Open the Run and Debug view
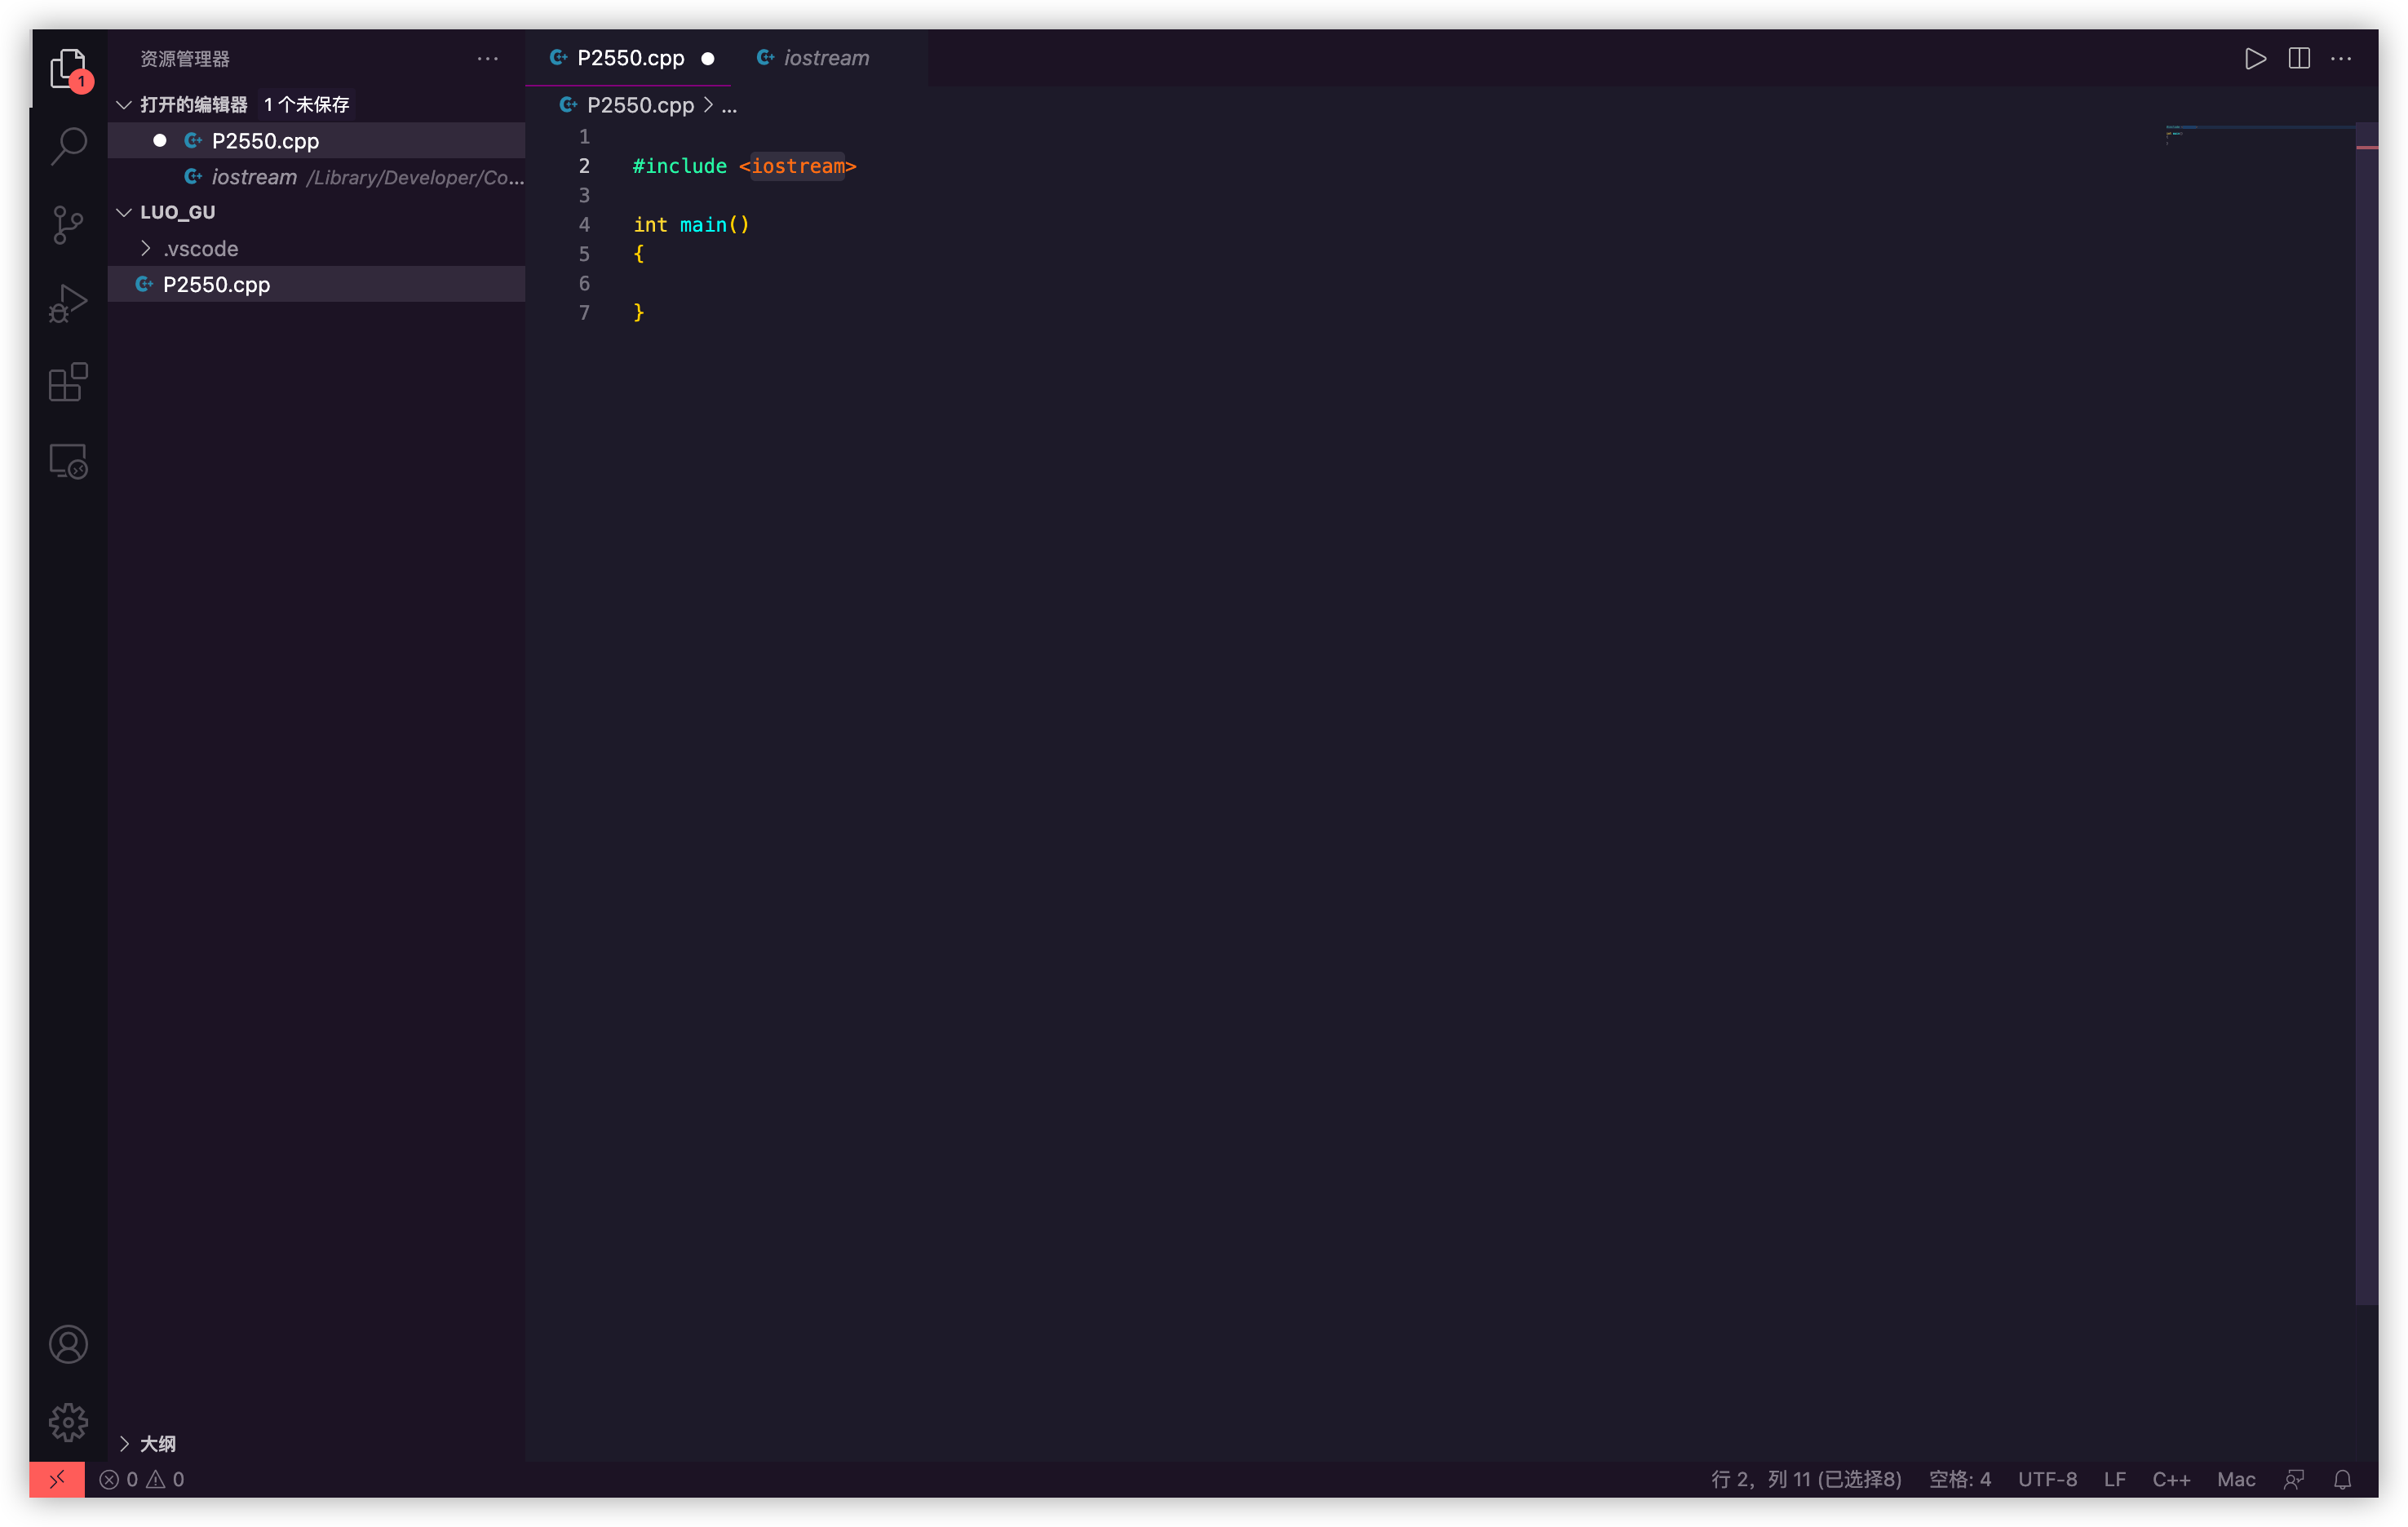This screenshot has width=2408, height=1527. click(68, 303)
